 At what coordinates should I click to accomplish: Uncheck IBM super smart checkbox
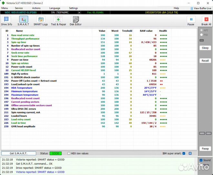click(x=184, y=153)
